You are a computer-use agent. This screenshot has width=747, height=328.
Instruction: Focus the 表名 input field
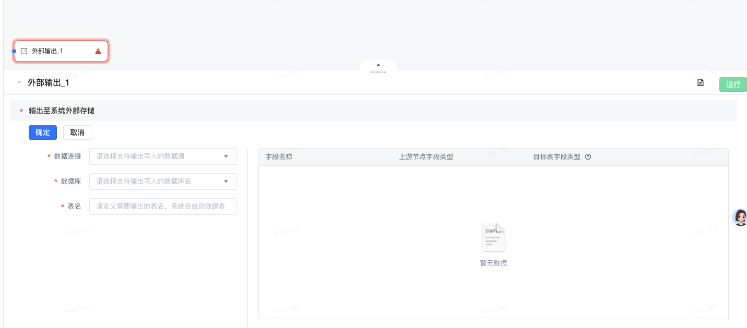click(163, 206)
